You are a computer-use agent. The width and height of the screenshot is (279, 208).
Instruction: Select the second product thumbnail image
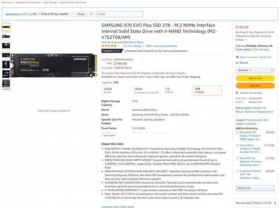[6, 37]
